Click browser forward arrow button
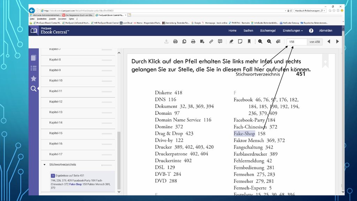 point(37,10)
